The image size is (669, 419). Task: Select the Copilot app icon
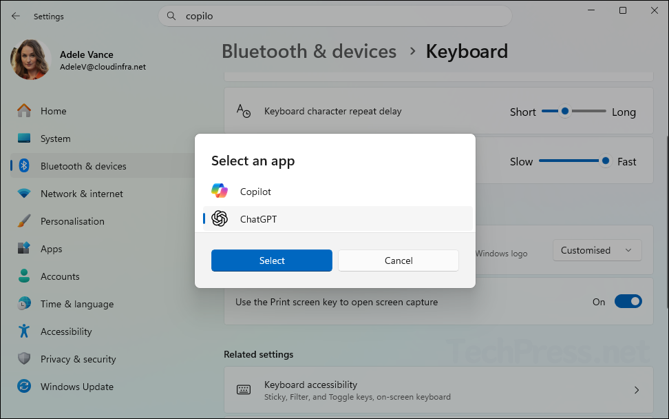tap(220, 190)
